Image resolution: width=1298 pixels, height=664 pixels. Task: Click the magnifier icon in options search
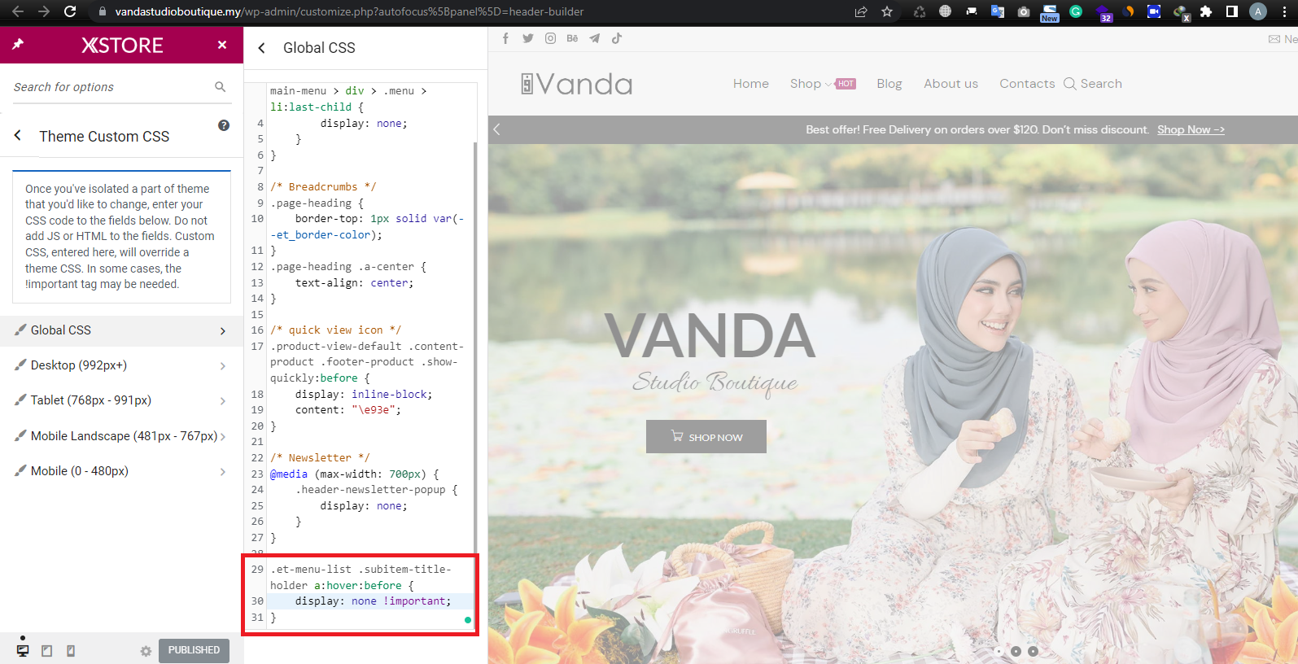pos(220,87)
